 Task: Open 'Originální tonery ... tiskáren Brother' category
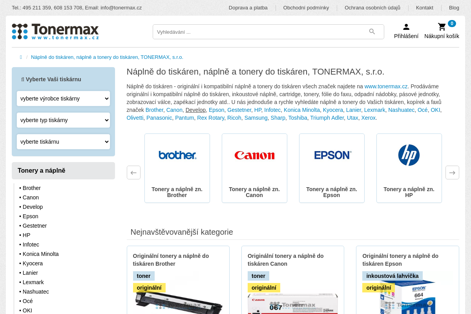pyautogui.click(x=171, y=260)
